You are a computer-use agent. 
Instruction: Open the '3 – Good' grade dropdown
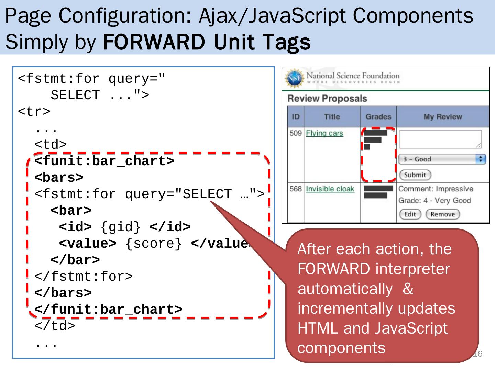click(442, 159)
